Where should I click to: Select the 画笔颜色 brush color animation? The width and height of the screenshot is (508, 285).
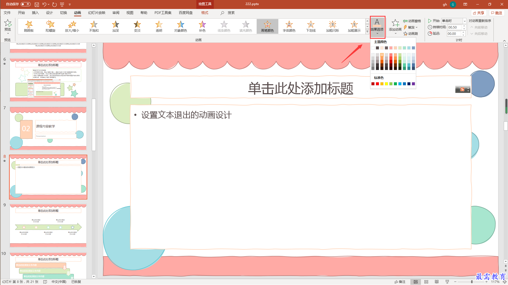[267, 26]
